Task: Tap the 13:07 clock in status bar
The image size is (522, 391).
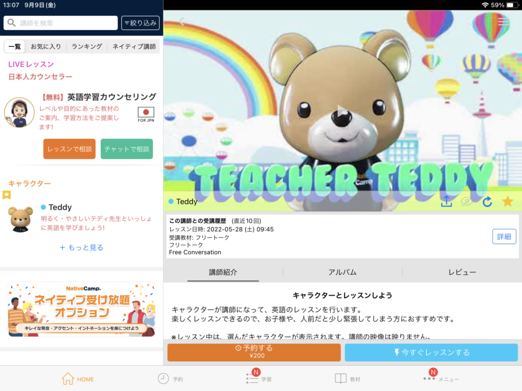Action: pos(11,5)
